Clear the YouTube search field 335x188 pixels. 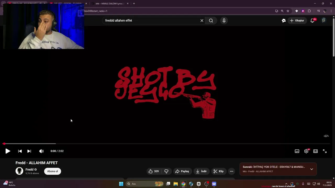pyautogui.click(x=202, y=20)
